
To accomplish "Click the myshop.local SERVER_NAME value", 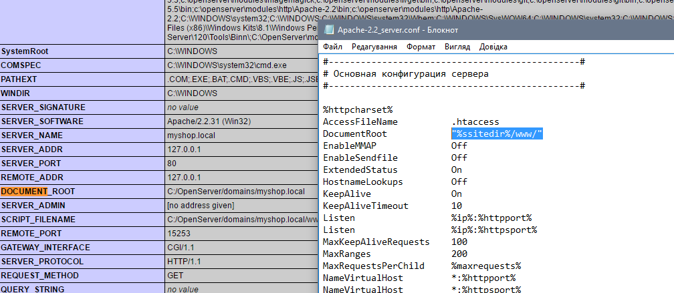I will pyautogui.click(x=190, y=135).
